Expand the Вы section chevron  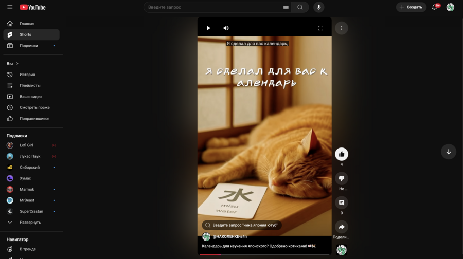coord(17,64)
